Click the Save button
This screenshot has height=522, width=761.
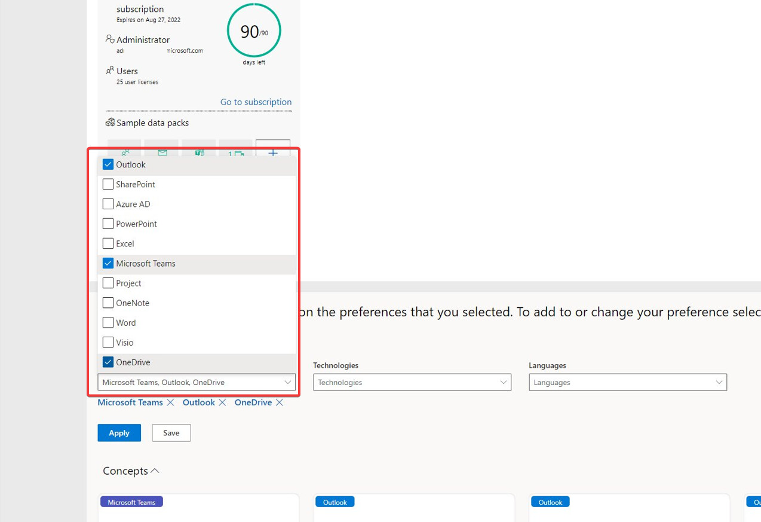(171, 433)
